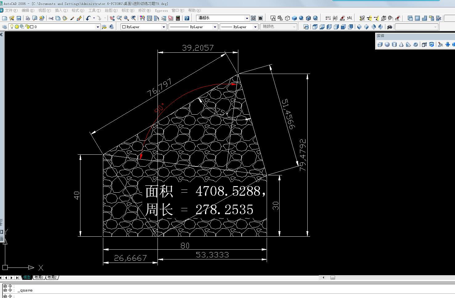Toggle the layer lightbulb on/off icon
Screen dimensions: 455x298
[x=12, y=27]
